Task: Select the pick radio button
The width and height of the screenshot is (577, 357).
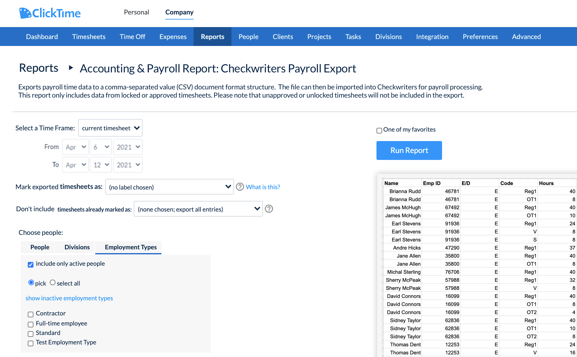Action: pos(31,282)
